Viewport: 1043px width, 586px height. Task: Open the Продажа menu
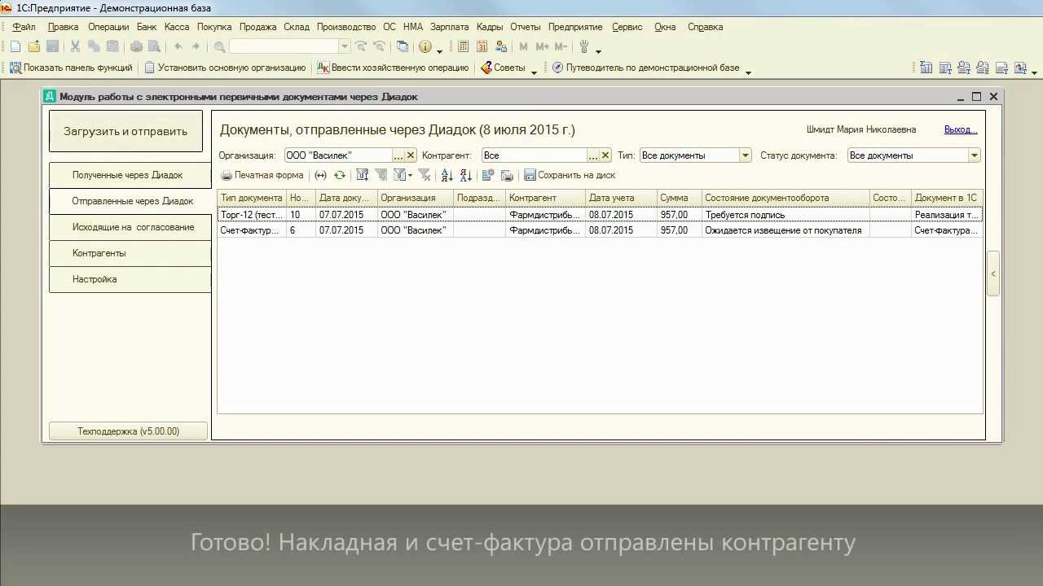pos(258,27)
